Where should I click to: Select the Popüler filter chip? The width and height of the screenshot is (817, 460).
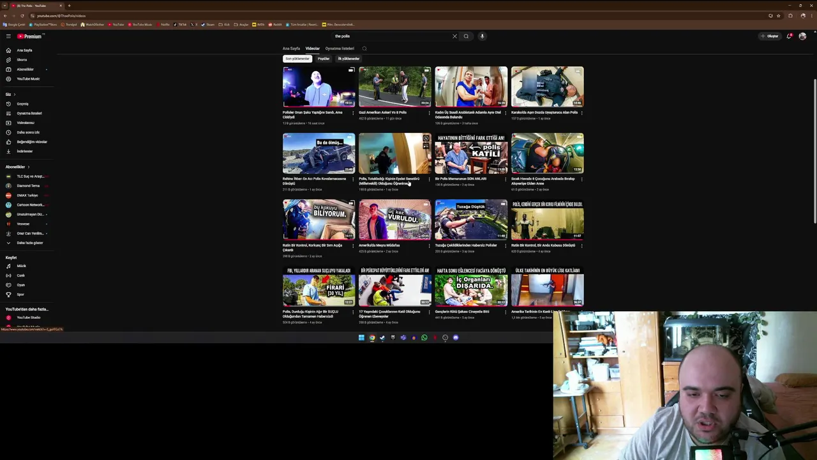pos(324,59)
